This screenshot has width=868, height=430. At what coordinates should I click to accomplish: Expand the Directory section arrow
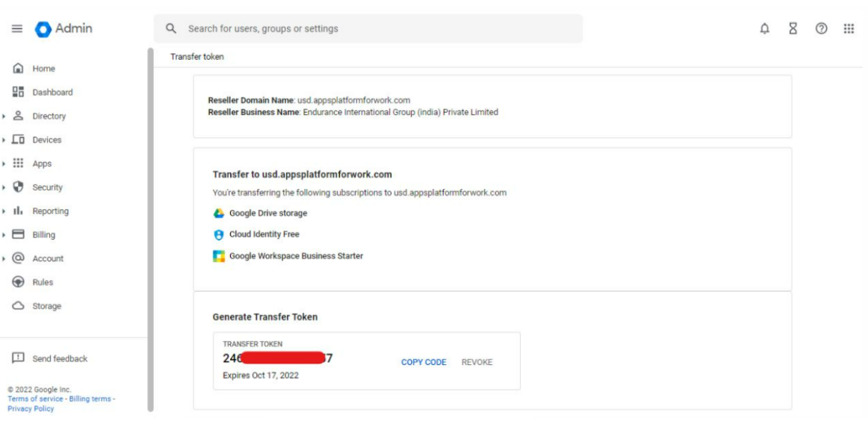pos(4,116)
